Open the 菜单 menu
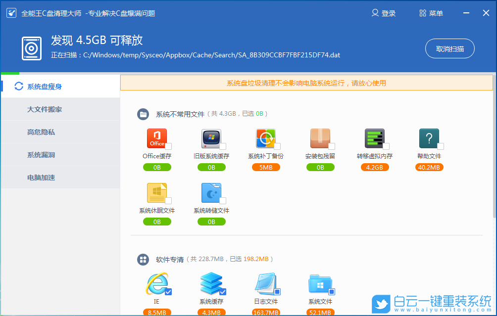497x316 pixels. (x=430, y=13)
